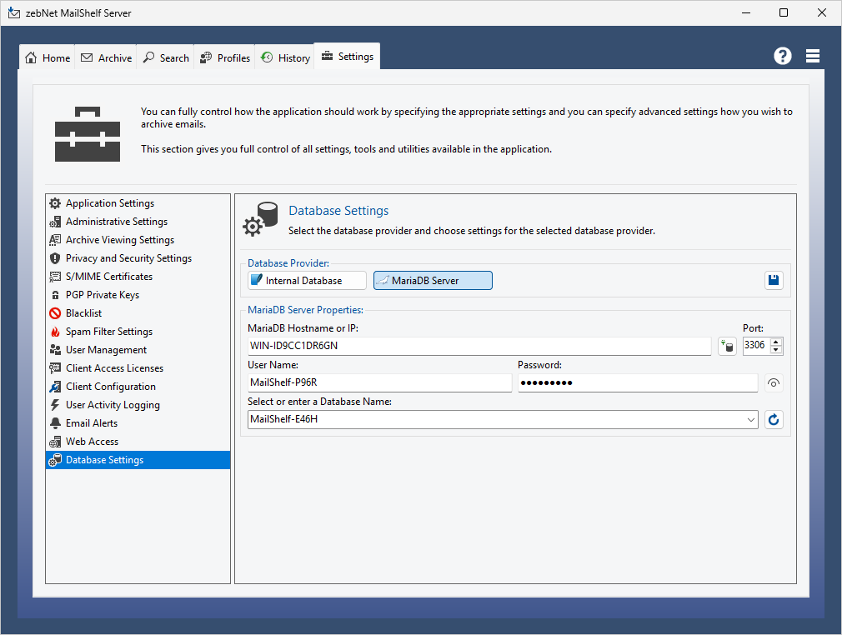Open Client Access Licenses settings

click(114, 368)
